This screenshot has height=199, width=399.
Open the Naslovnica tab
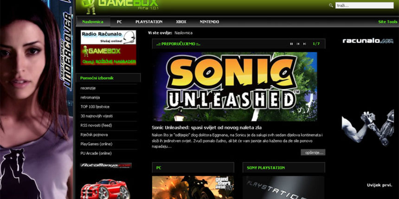tap(93, 22)
